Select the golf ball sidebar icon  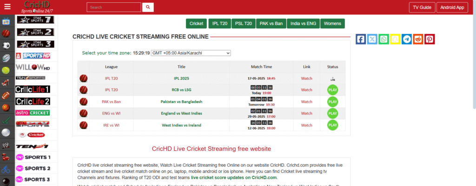[x=6, y=132]
